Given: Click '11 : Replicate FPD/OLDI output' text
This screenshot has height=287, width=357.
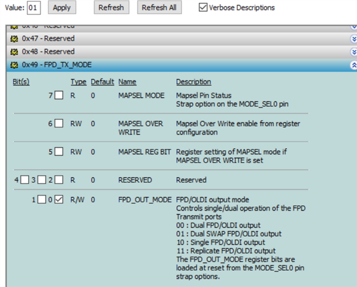Looking at the screenshot, I should [226, 251].
